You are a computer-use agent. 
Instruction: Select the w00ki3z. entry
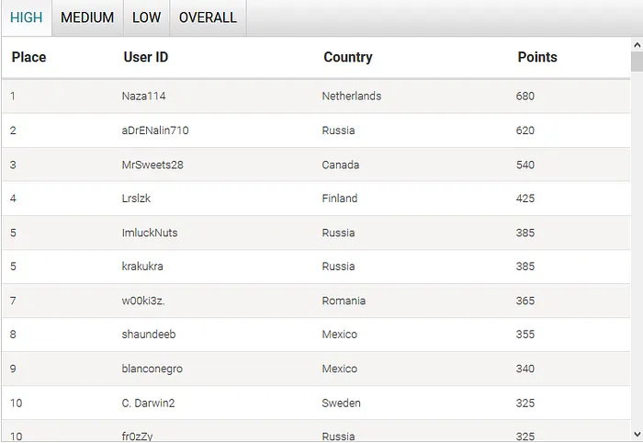point(142,301)
